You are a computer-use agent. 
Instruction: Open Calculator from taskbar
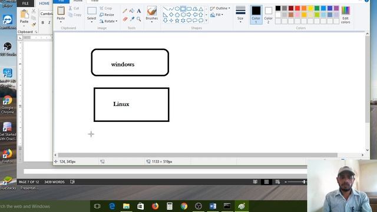pyautogui.click(x=170, y=206)
